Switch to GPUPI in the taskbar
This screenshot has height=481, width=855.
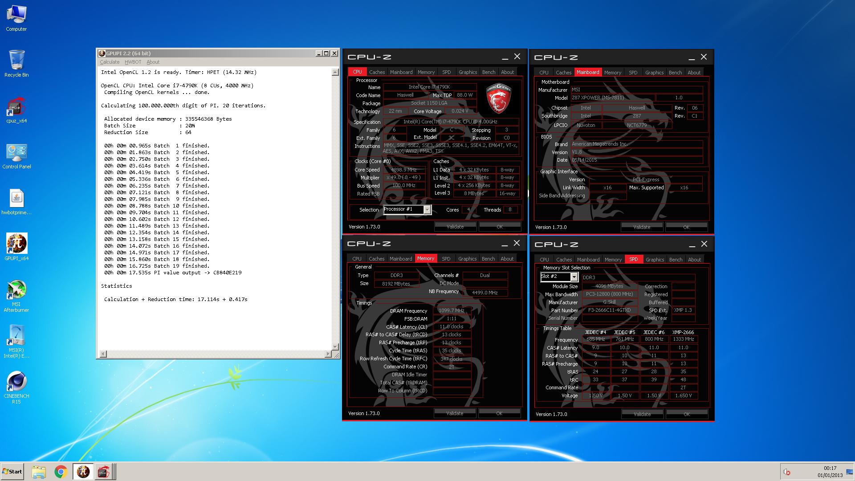[x=83, y=472]
